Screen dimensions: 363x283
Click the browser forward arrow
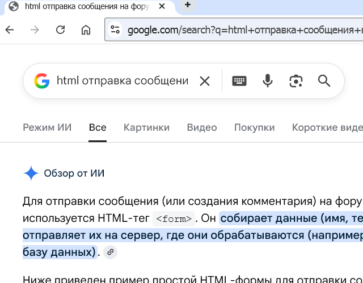click(x=35, y=30)
